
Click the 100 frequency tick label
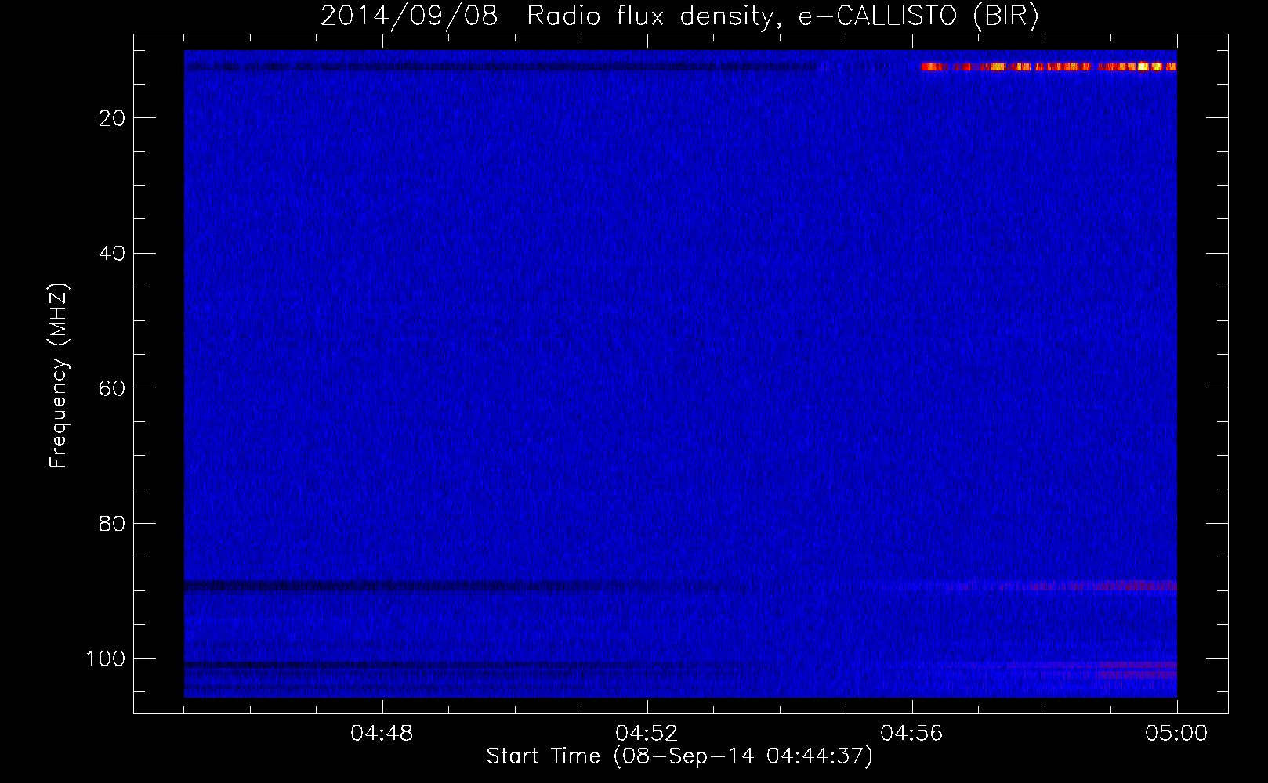pyautogui.click(x=106, y=659)
